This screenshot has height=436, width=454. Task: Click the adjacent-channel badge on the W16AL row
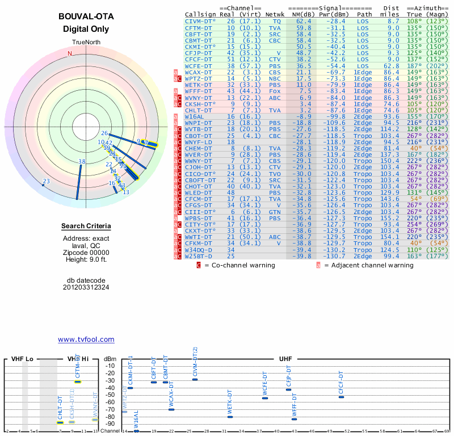coord(175,117)
